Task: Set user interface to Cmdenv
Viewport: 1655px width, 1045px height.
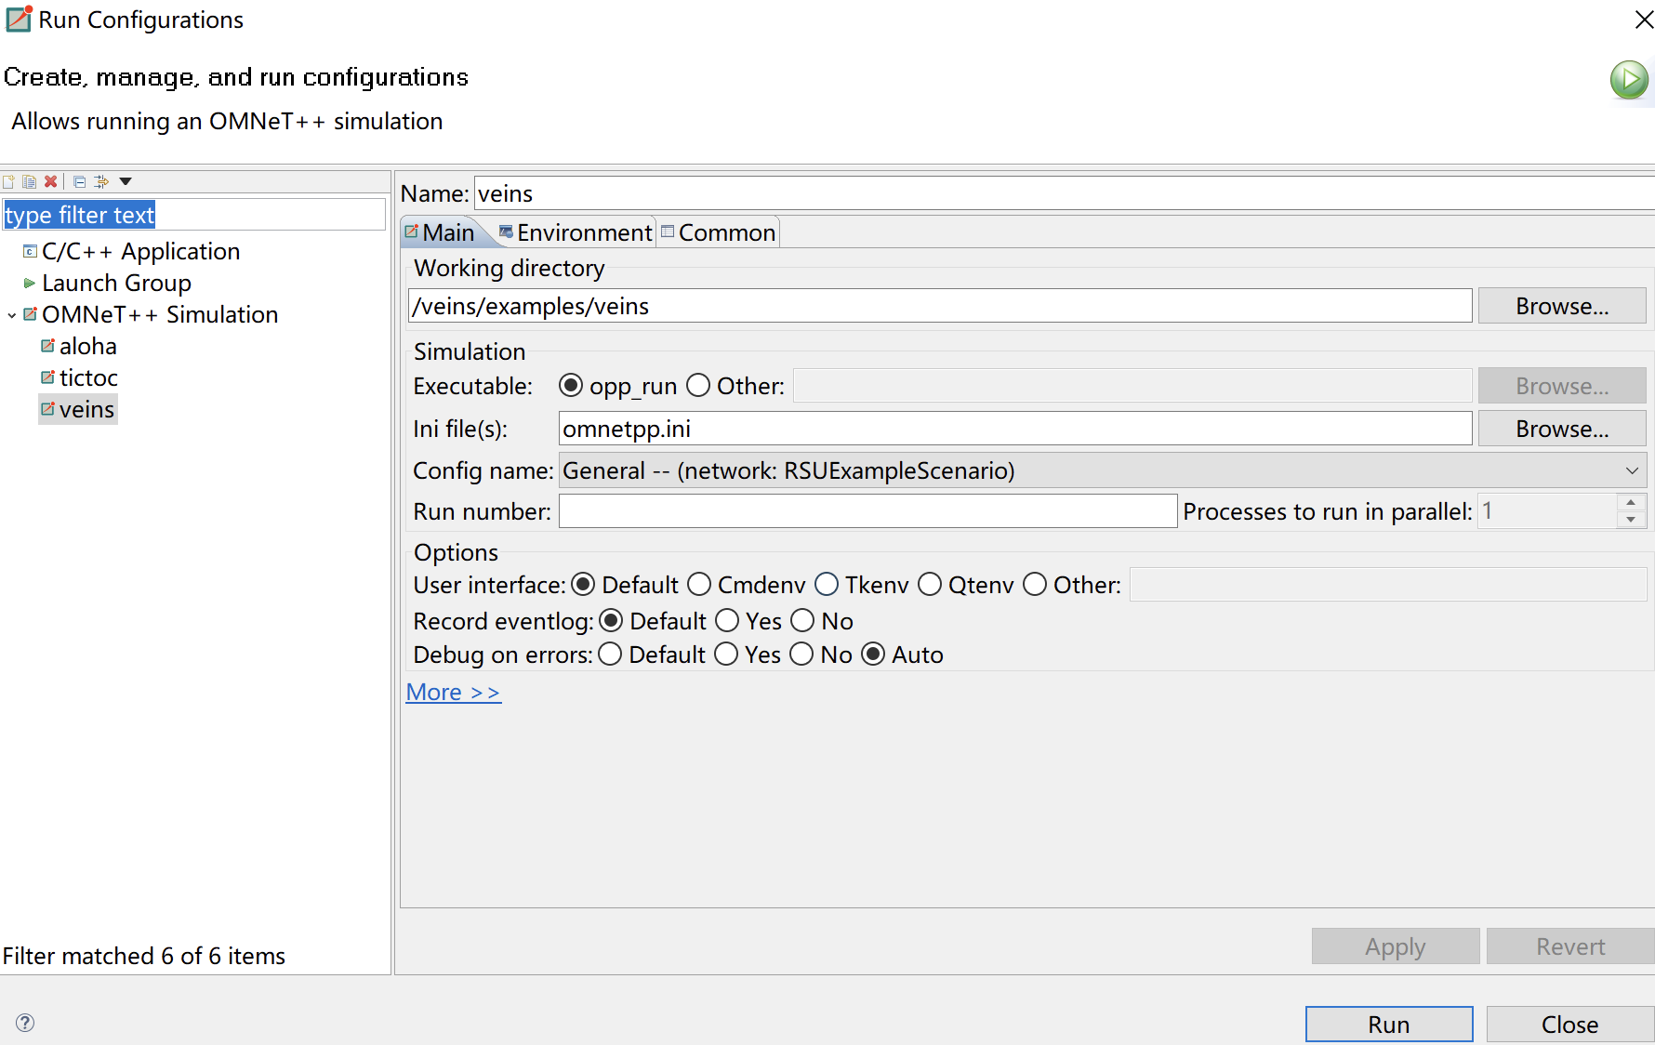Action: pyautogui.click(x=699, y=585)
